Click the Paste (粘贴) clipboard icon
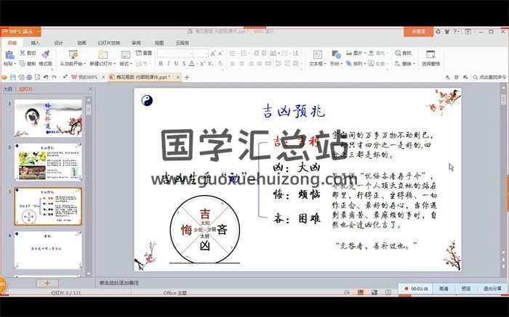509x317 pixels. [x=9, y=54]
